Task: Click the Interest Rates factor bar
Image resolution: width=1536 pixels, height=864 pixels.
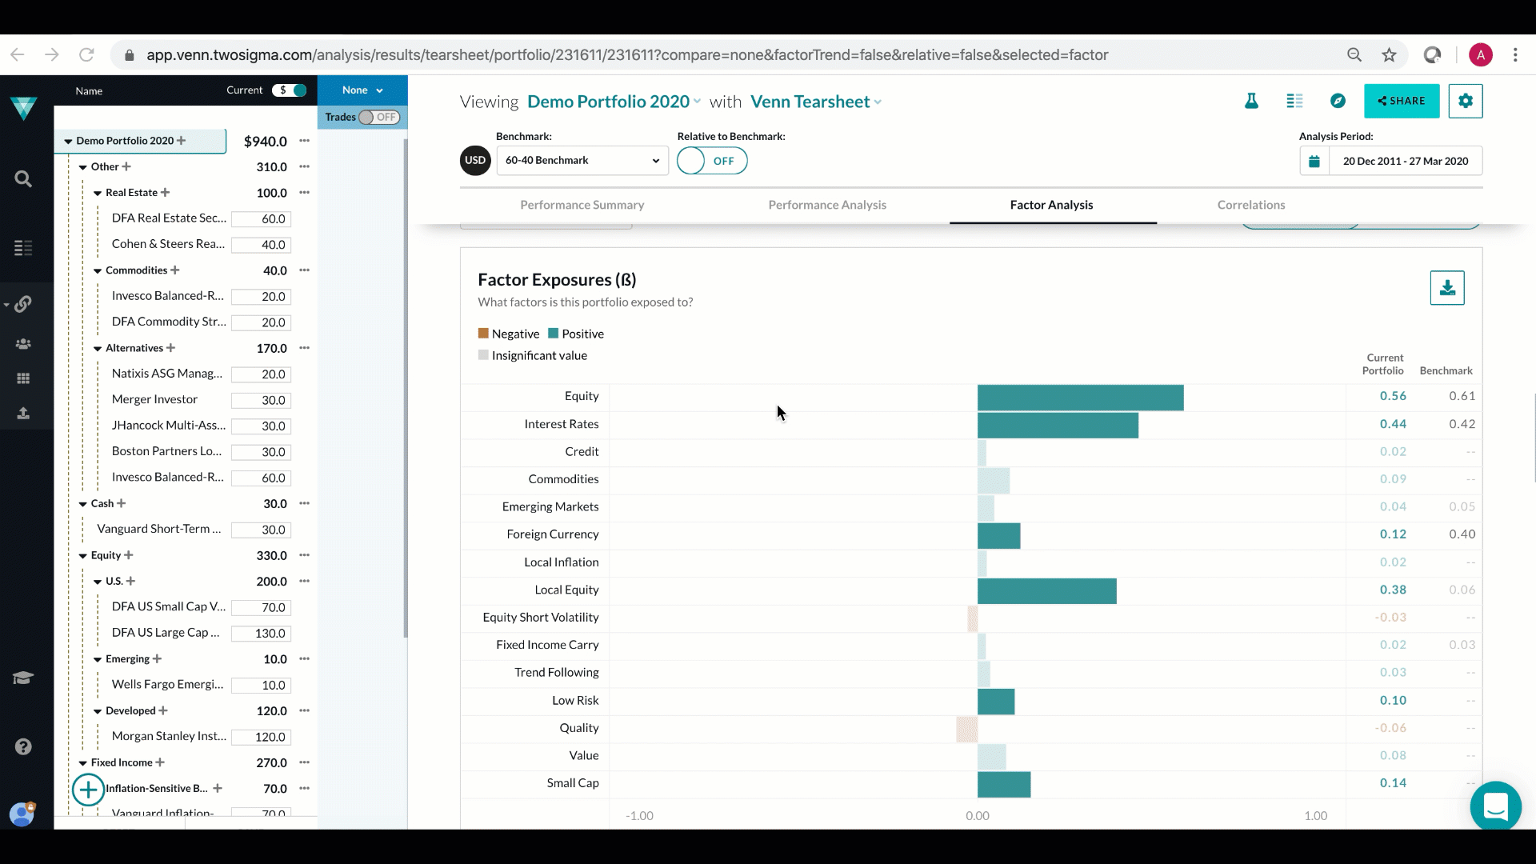Action: [1058, 425]
